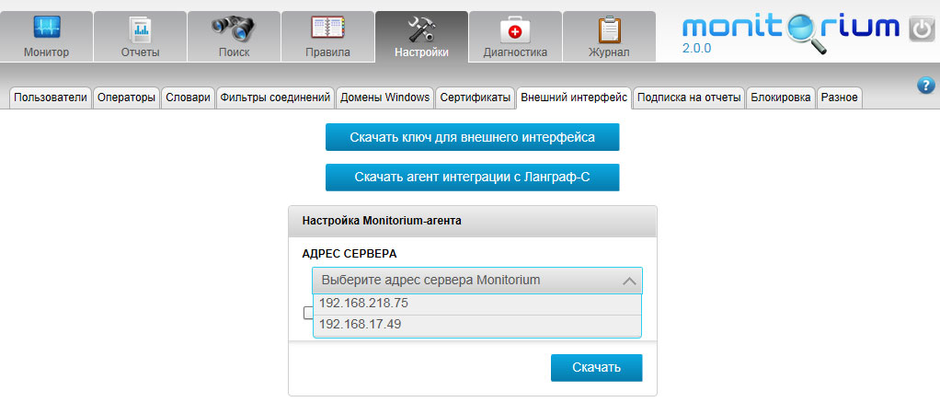940x402 pixels.
Task: Open the Монитор section icon
Action: coord(46,29)
